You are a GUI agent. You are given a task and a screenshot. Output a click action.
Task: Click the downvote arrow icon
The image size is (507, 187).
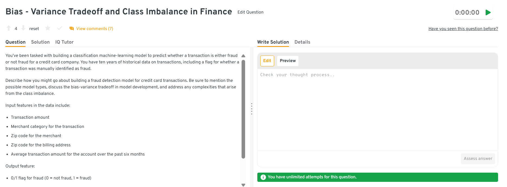click(23, 28)
